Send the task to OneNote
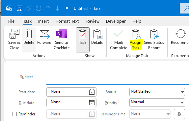 click(62, 39)
